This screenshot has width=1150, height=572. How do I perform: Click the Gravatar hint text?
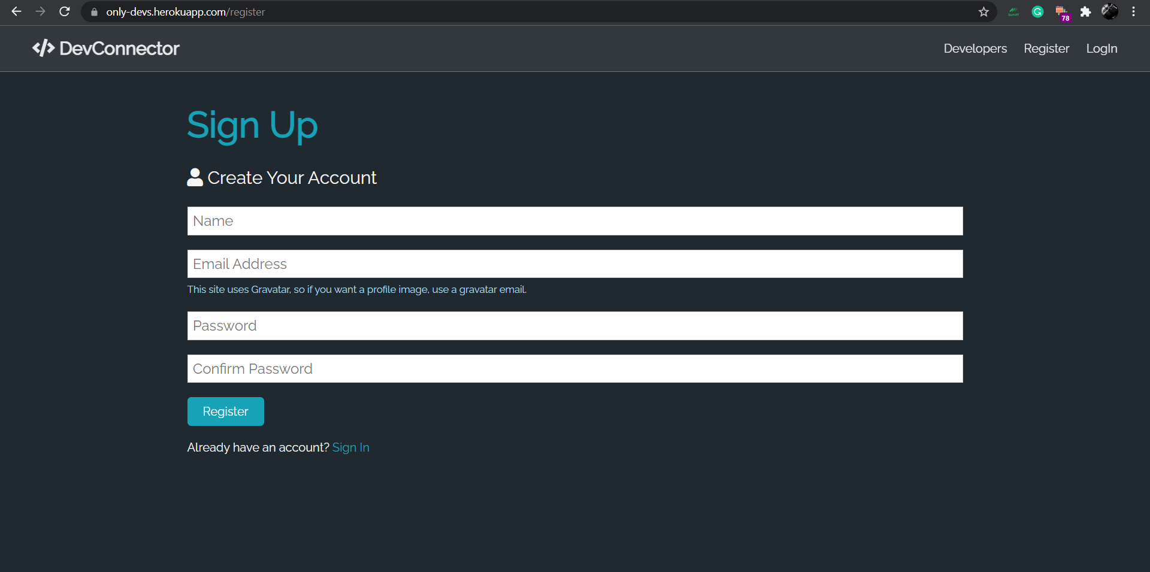coord(357,289)
